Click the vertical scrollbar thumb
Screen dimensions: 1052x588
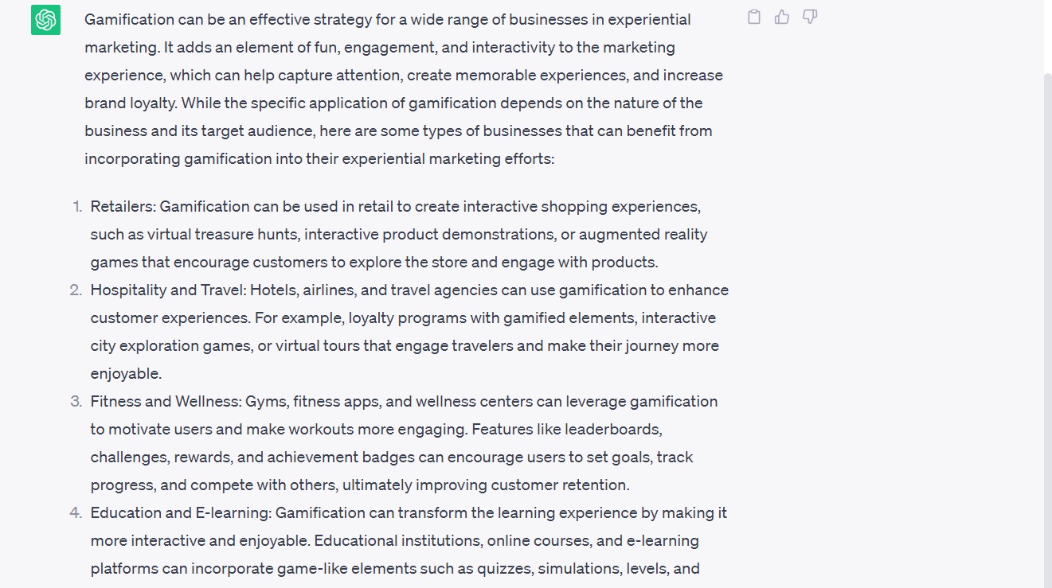point(1047,318)
